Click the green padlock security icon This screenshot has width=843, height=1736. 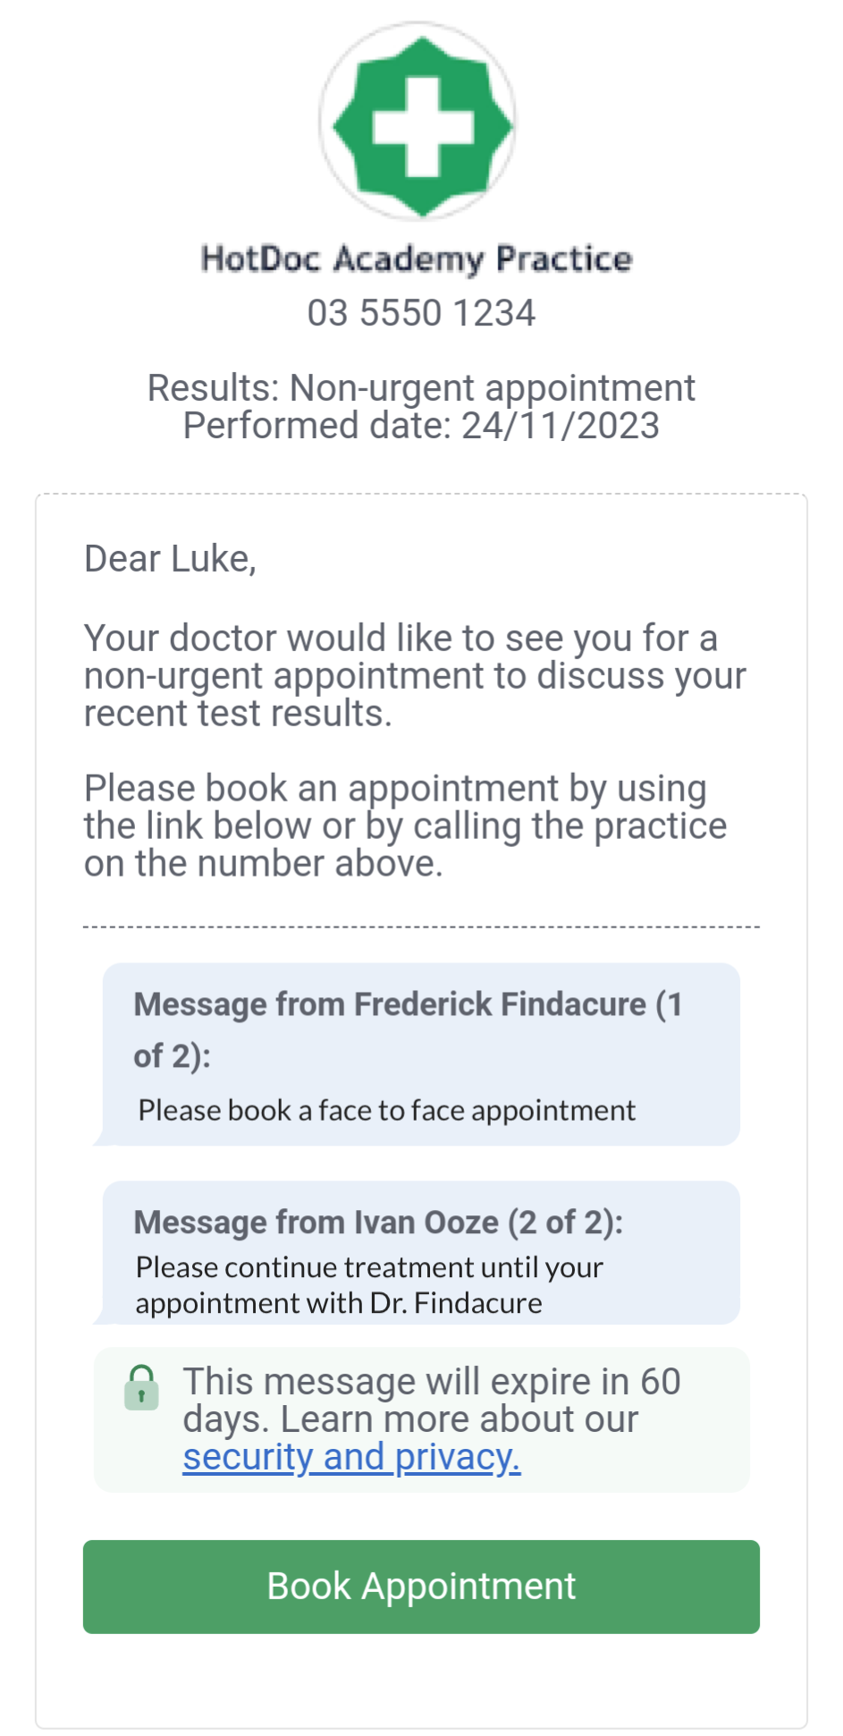(x=141, y=1387)
